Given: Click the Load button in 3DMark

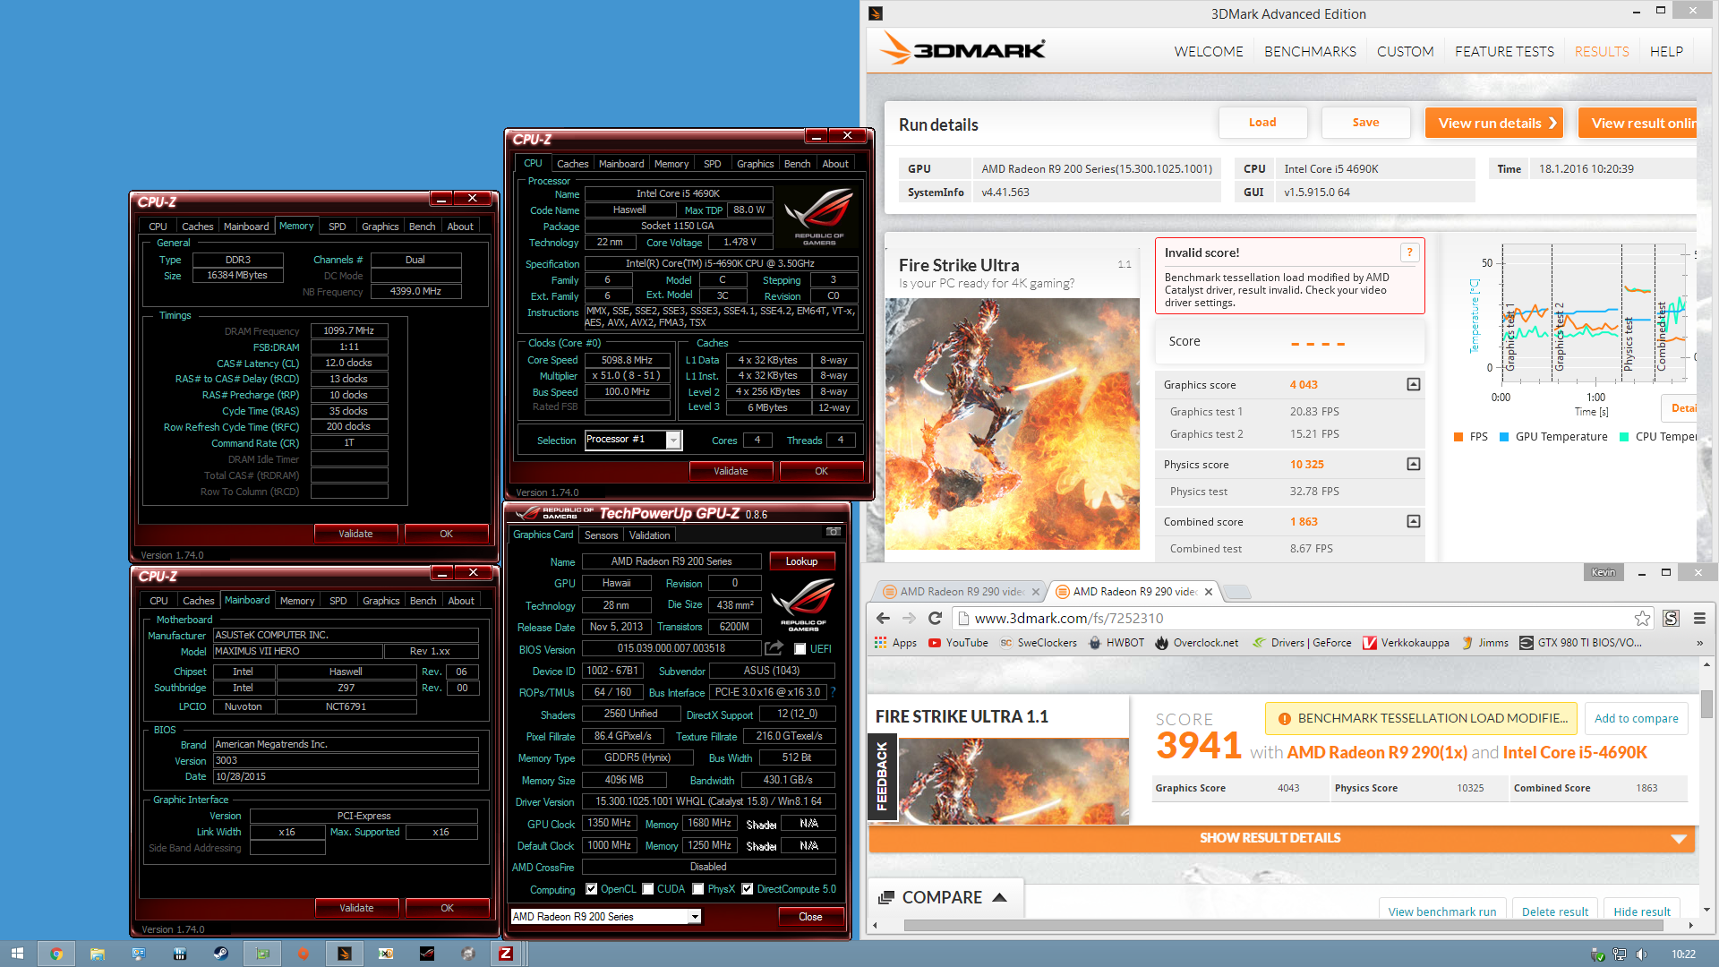Looking at the screenshot, I should tap(1262, 123).
